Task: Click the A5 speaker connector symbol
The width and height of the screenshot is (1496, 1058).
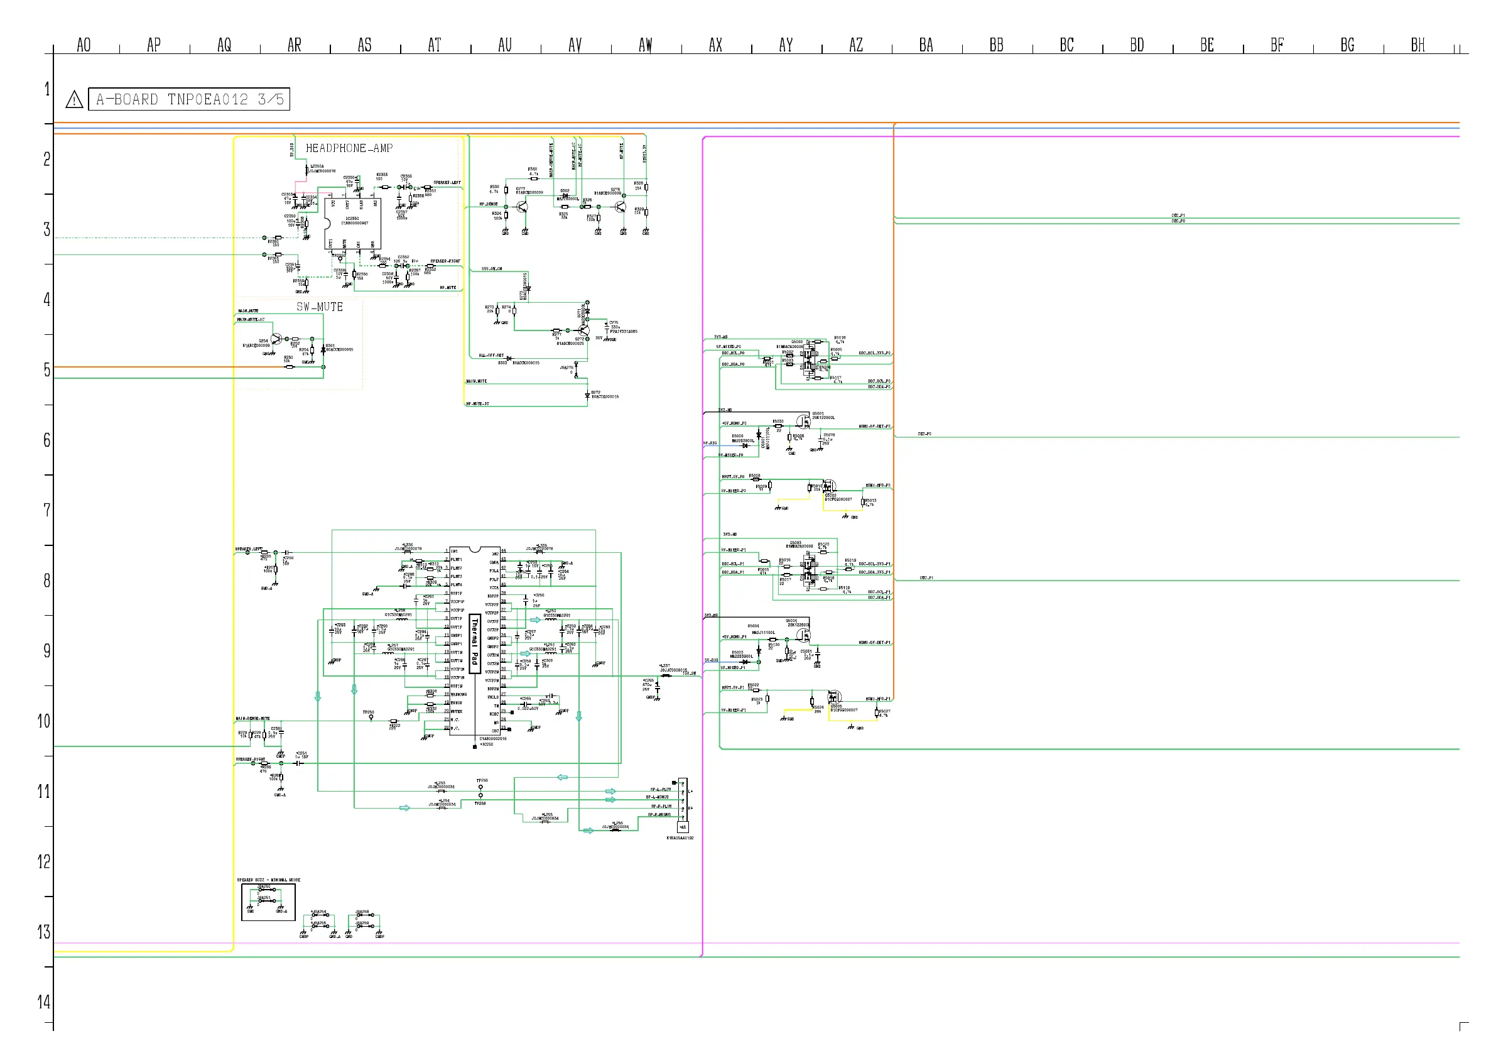Action: tap(682, 803)
